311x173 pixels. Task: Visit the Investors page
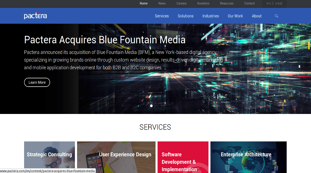point(203,3)
